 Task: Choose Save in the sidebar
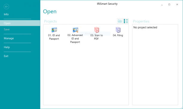tap(7, 29)
